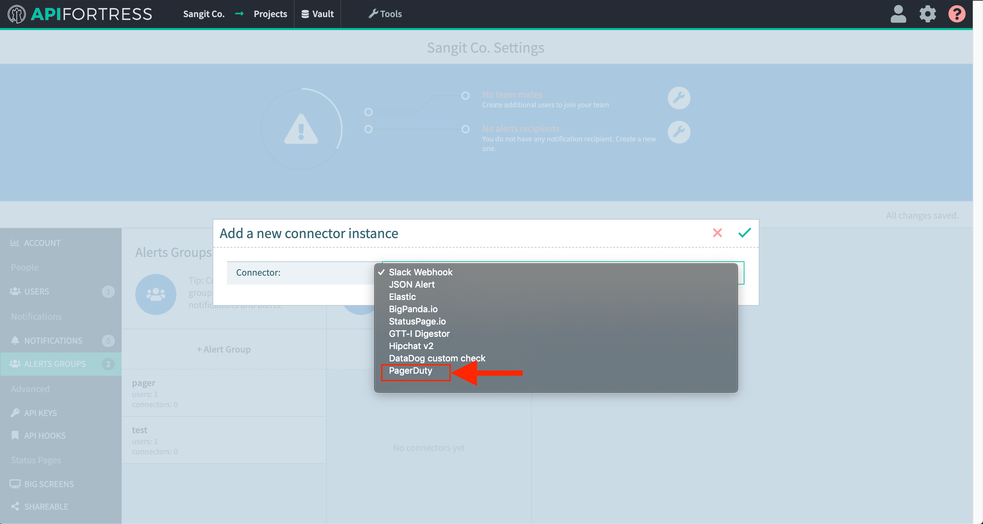This screenshot has width=983, height=524.
Task: Open API KEYS in the sidebar
Action: 40,413
